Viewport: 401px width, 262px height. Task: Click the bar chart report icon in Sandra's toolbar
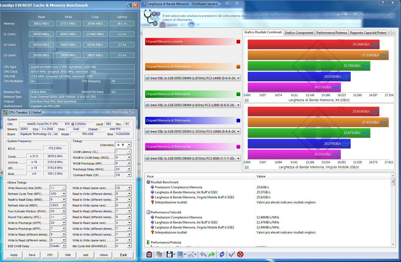(x=180, y=254)
